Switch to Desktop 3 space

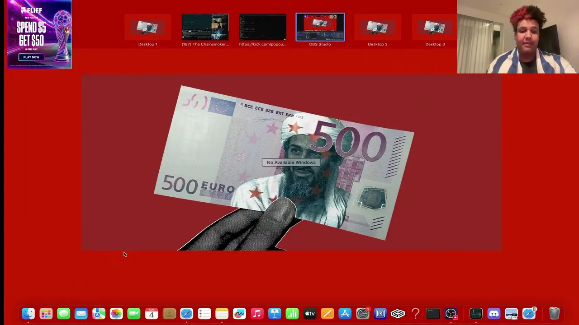click(435, 27)
